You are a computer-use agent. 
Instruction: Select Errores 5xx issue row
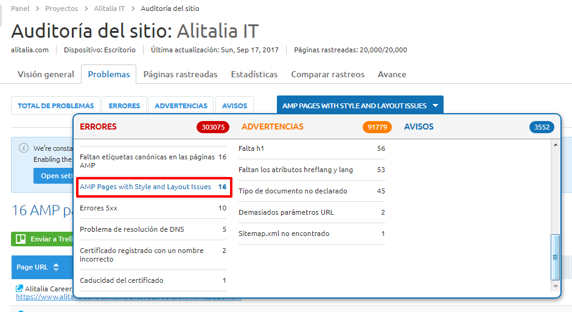pyautogui.click(x=153, y=208)
